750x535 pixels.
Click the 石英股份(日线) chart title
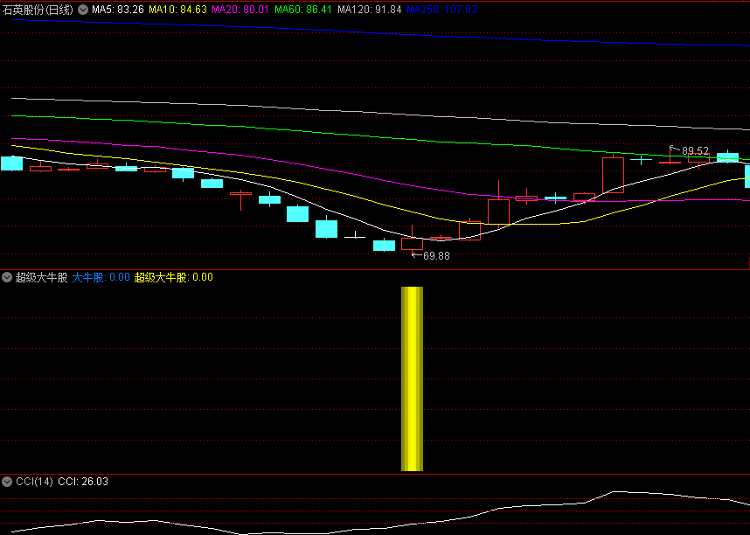point(38,10)
